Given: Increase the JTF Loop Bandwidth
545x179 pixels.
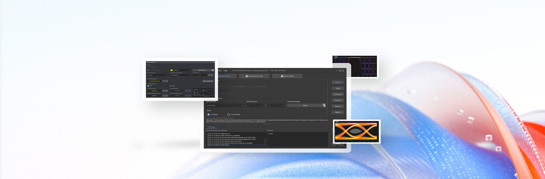Looking at the screenshot, I should click(167, 91).
